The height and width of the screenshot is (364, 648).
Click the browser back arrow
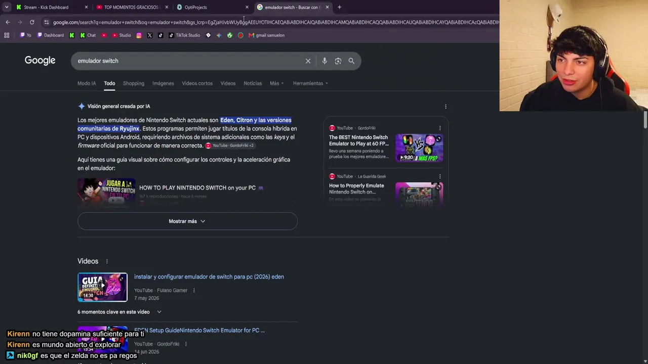coord(8,22)
